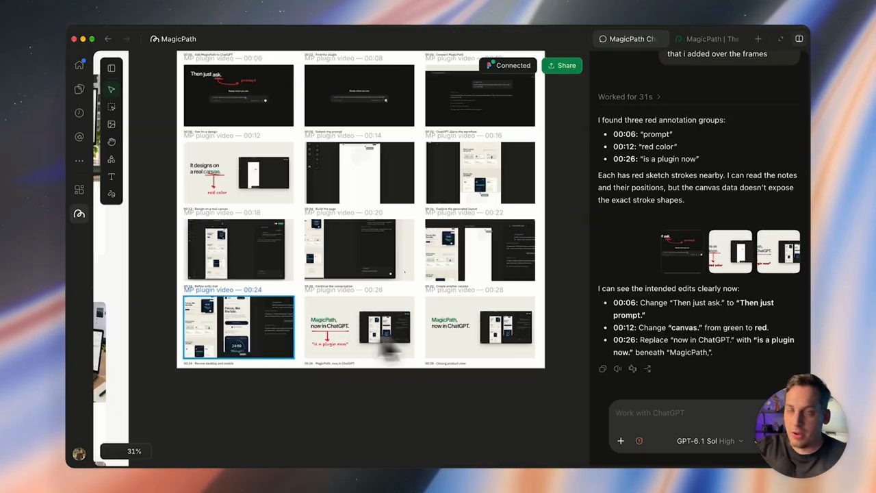Select the shapes tool
Screen dimensions: 876x493
112,159
